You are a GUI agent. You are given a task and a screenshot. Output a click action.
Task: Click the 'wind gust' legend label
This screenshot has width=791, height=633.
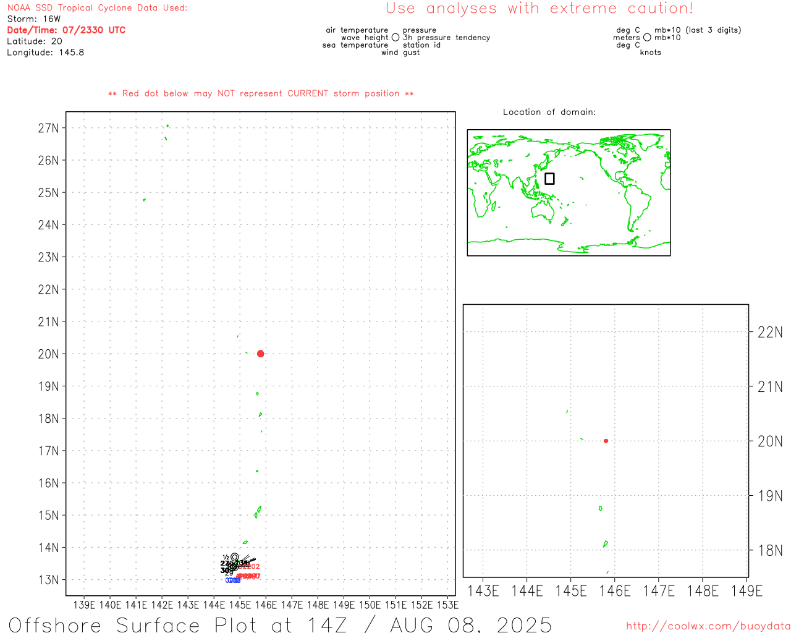pyautogui.click(x=400, y=53)
